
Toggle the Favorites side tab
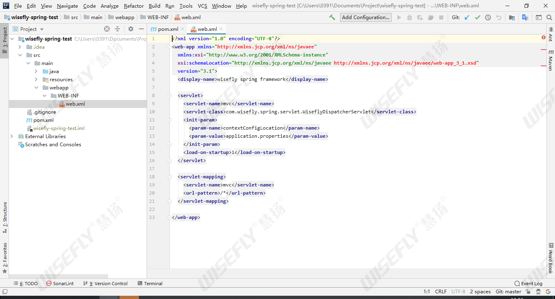tap(4, 258)
